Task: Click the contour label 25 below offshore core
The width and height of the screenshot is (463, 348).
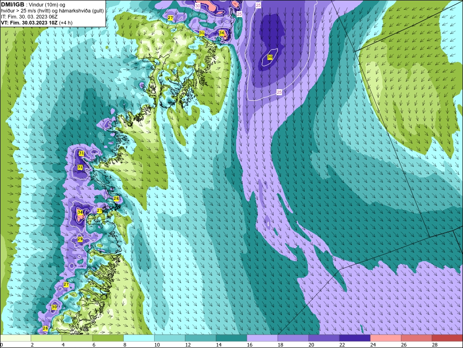Action: pyautogui.click(x=279, y=92)
